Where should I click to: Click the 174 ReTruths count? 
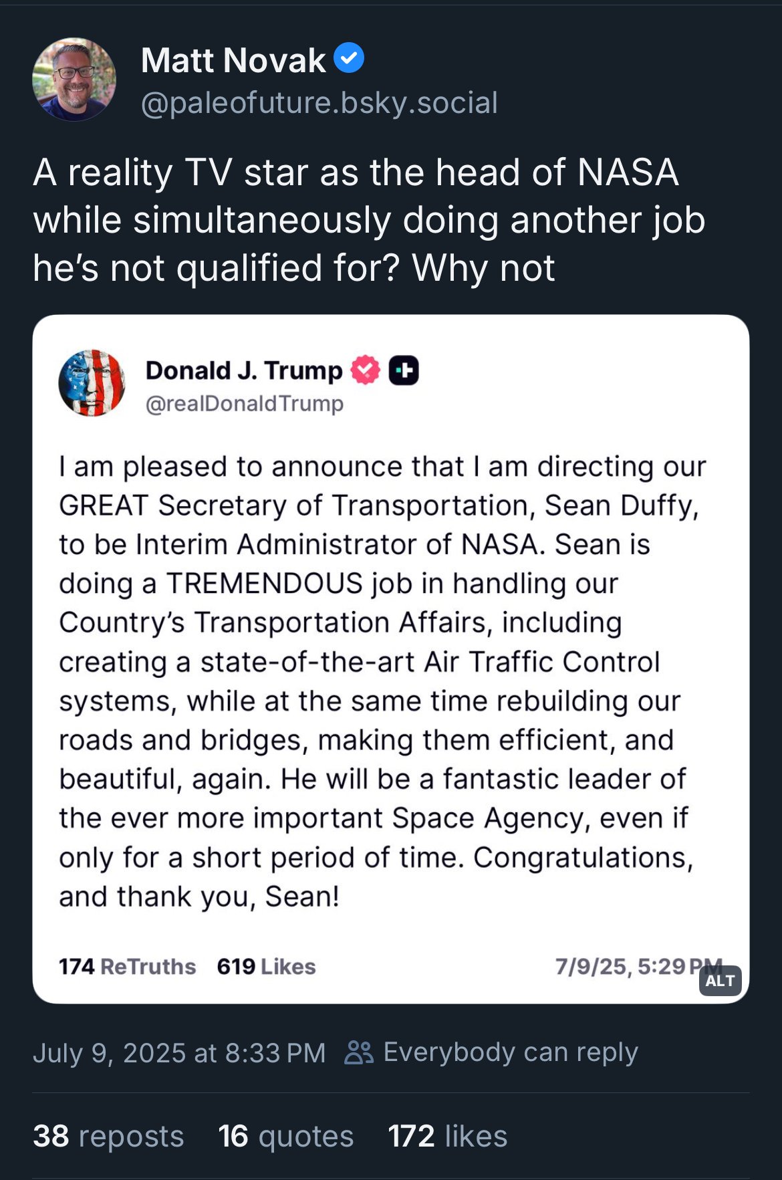(127, 967)
